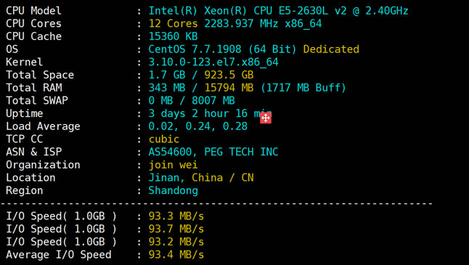Select the '12 Cores' text
Screen dimensions: 469x265
coord(174,24)
